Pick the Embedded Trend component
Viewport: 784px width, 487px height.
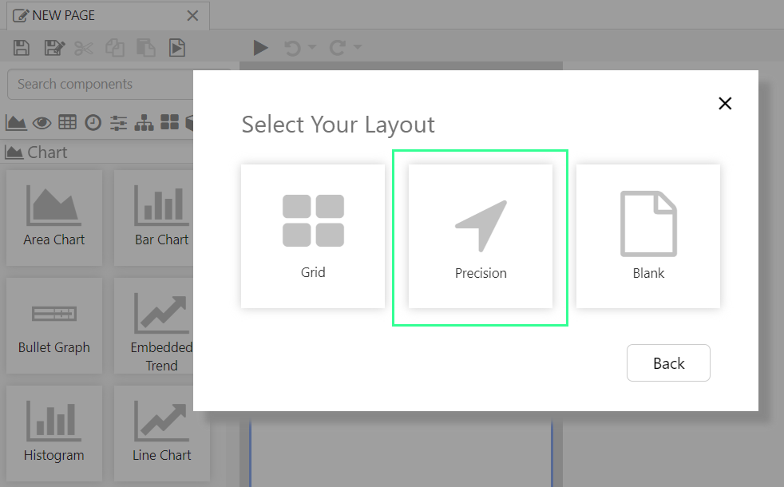click(x=153, y=326)
